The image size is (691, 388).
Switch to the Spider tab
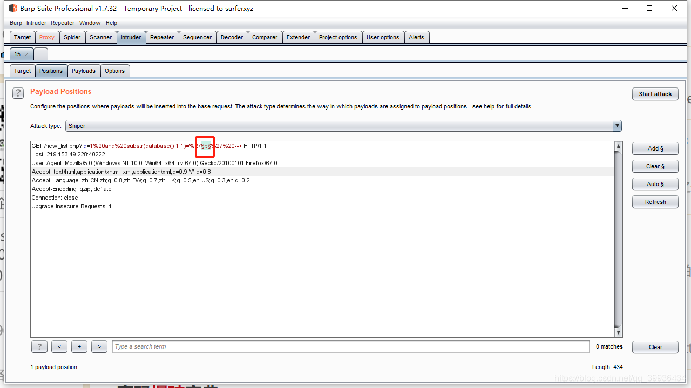[x=72, y=37]
